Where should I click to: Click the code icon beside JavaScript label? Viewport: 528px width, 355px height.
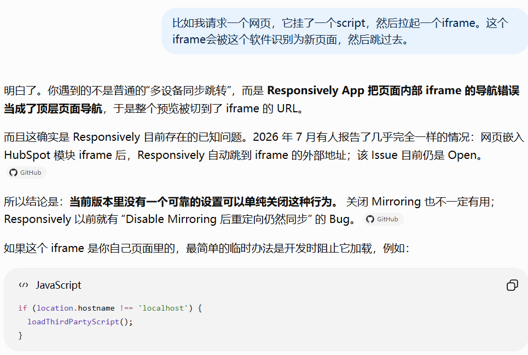click(x=23, y=285)
